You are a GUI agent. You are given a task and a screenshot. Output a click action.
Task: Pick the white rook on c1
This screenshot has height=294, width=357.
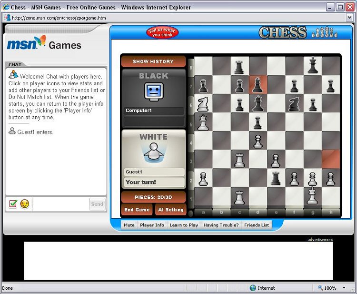pos(239,198)
